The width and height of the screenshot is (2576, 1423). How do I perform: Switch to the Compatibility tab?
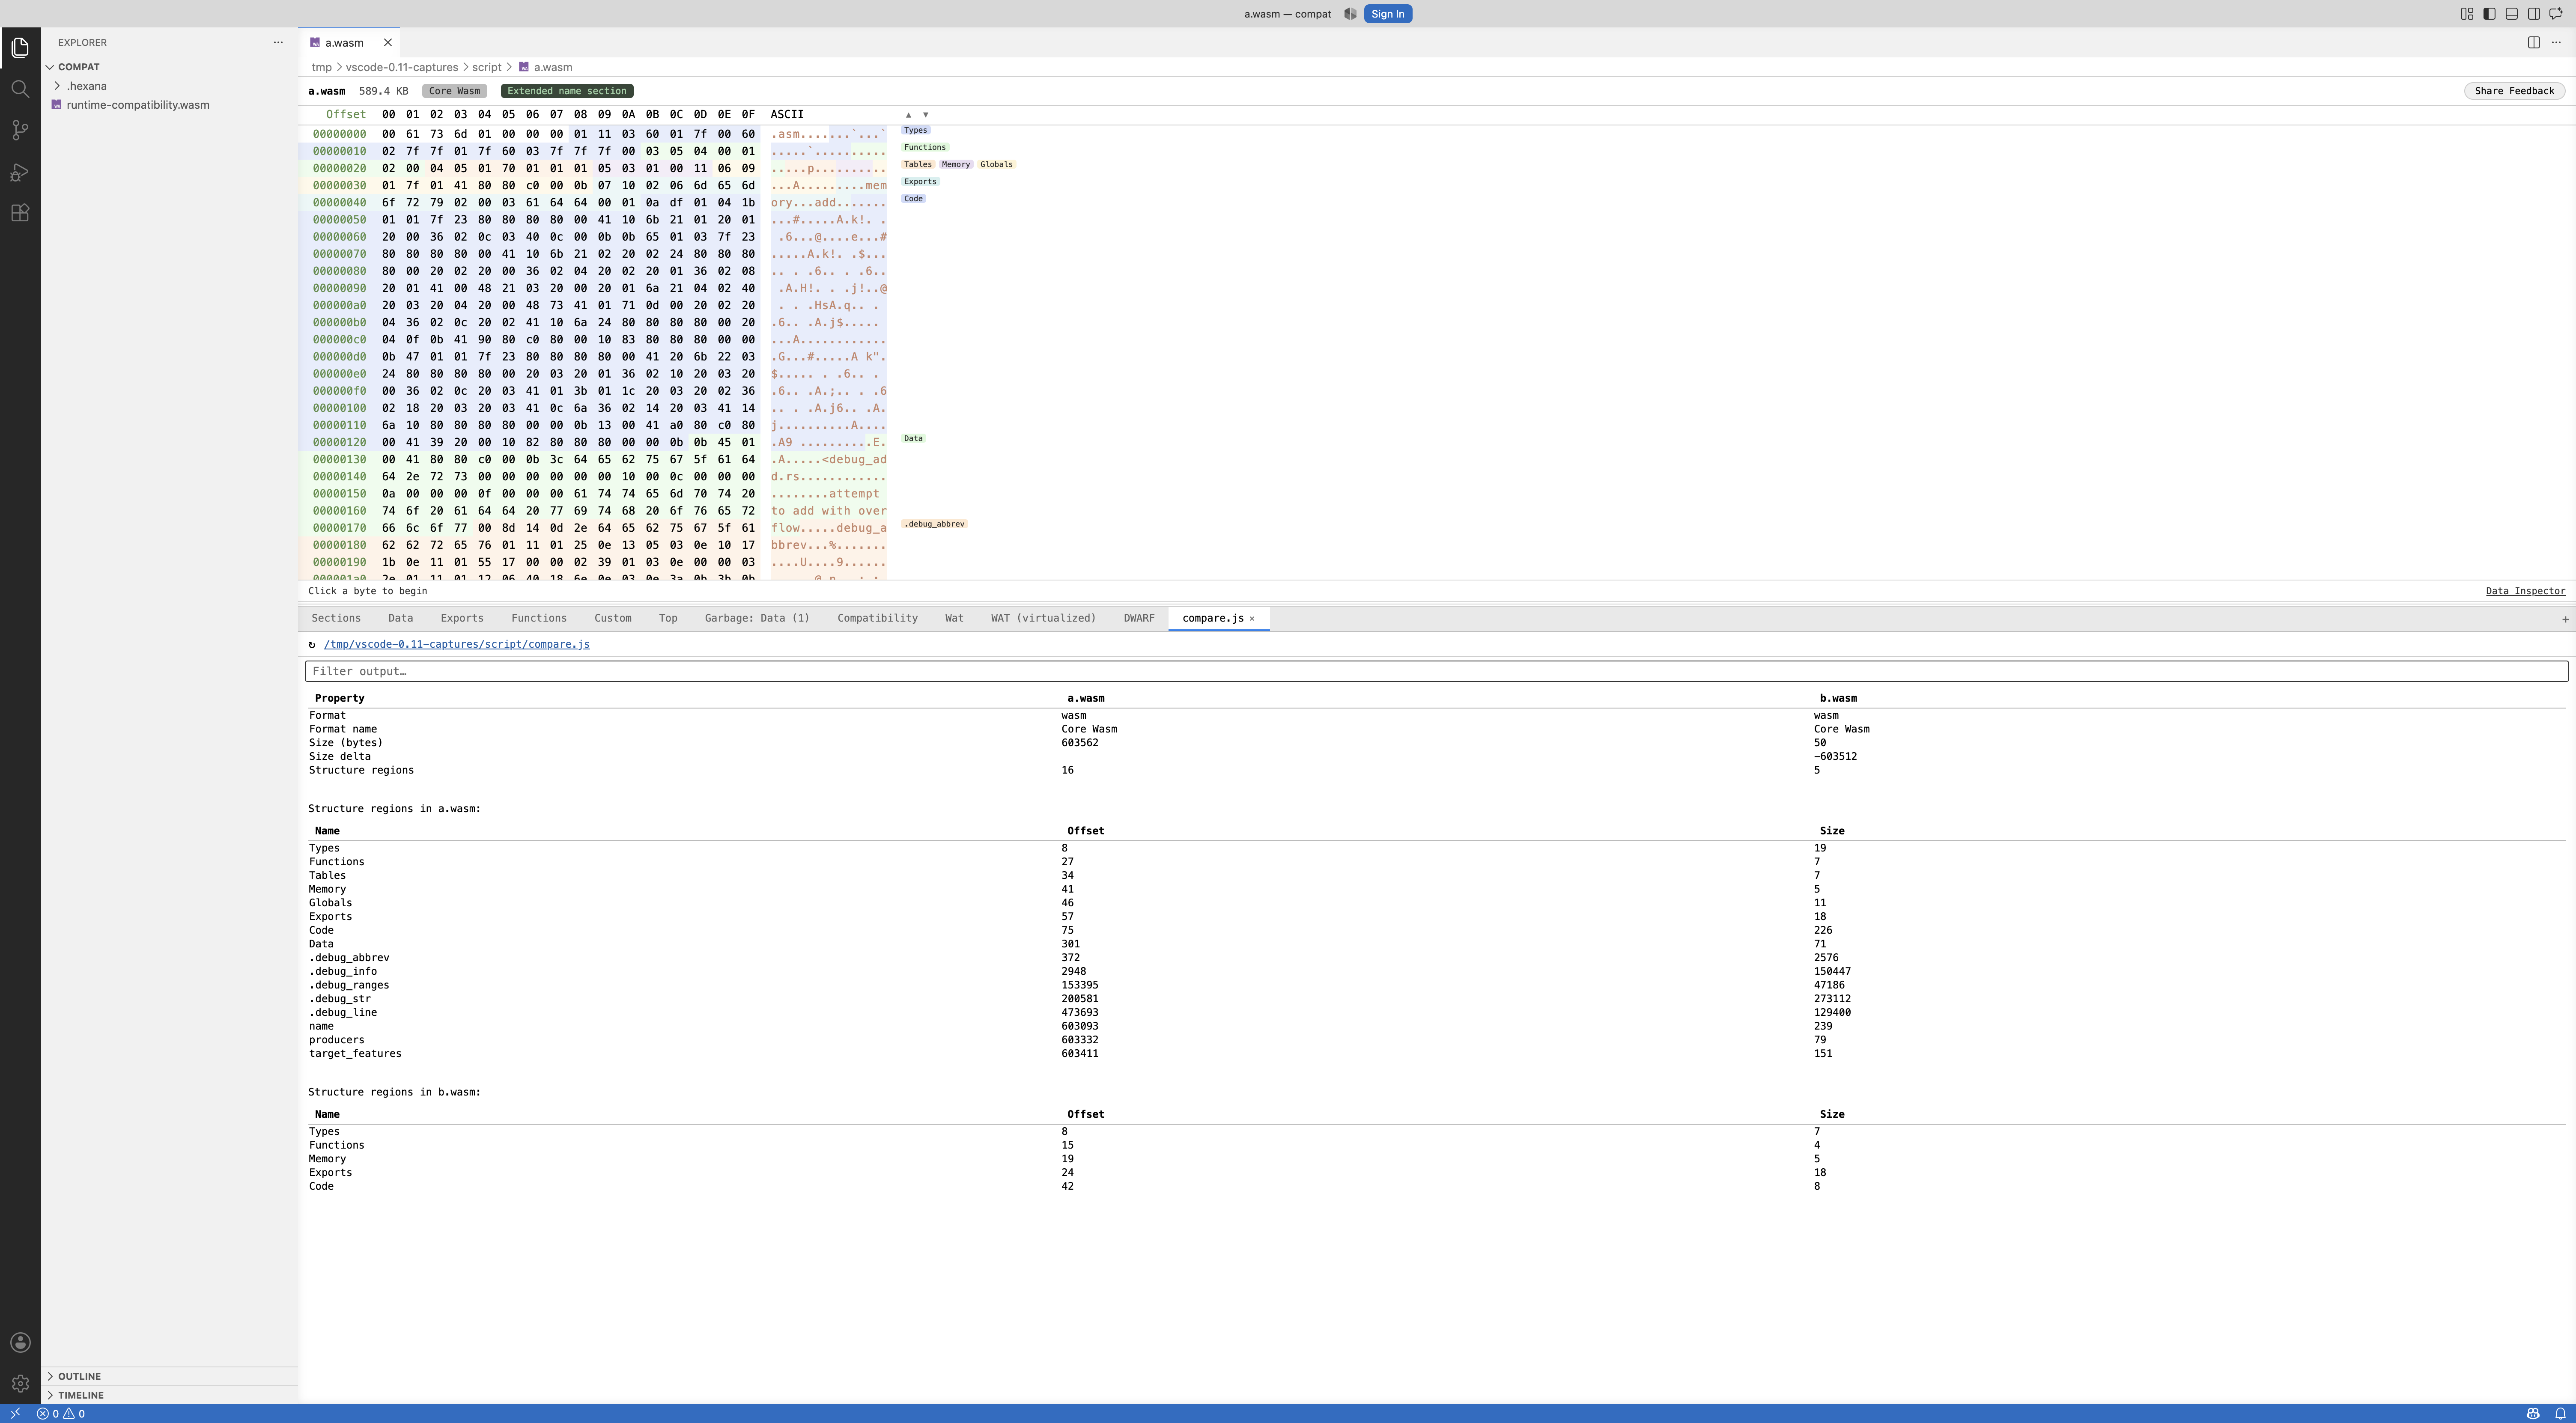(877, 618)
